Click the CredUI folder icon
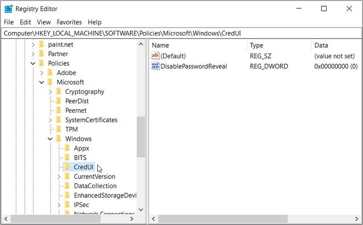Viewport: 363px width, 225px height. pos(67,167)
